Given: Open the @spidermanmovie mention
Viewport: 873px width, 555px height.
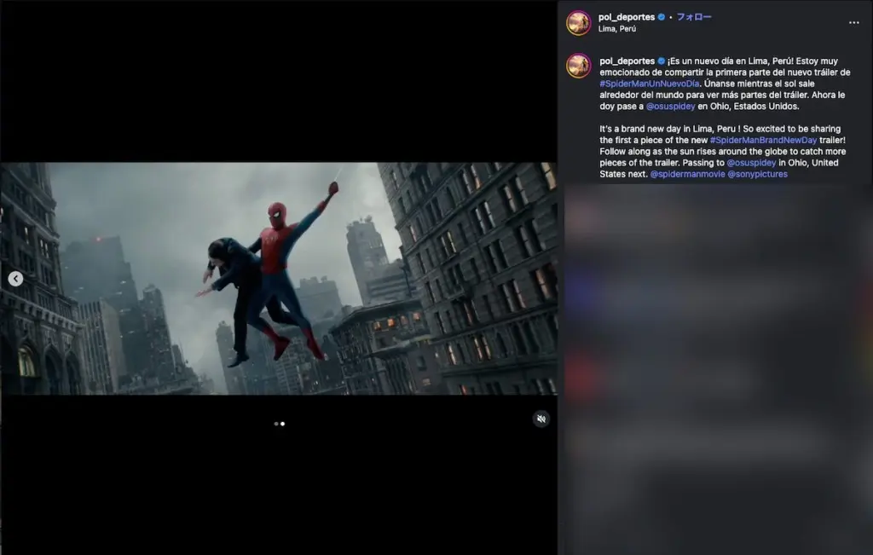Looking at the screenshot, I should tap(688, 174).
